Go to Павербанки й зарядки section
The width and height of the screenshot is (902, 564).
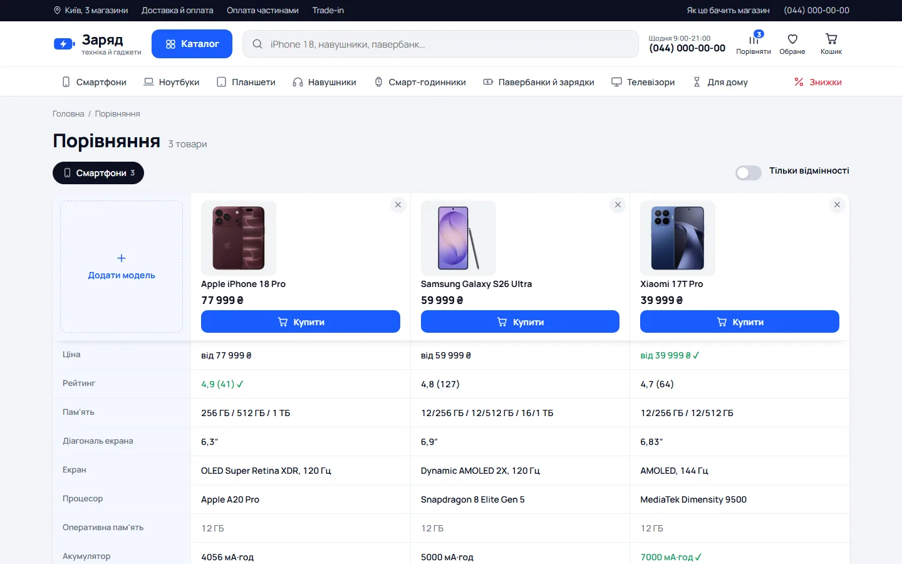point(539,82)
